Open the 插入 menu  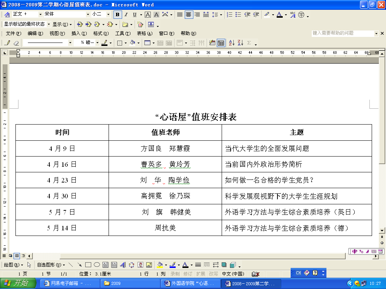point(79,33)
